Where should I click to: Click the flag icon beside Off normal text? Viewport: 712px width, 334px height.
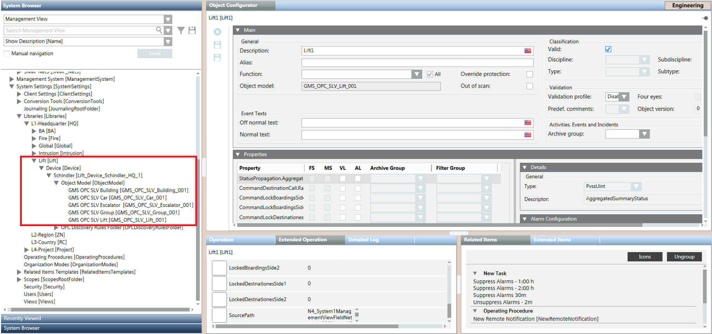[x=528, y=123]
